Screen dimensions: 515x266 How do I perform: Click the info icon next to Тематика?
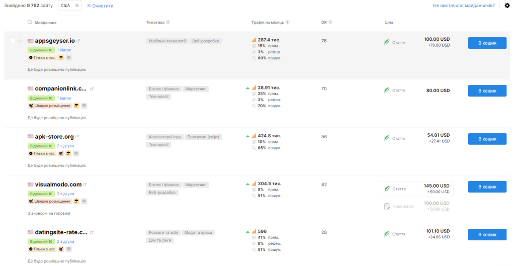168,22
